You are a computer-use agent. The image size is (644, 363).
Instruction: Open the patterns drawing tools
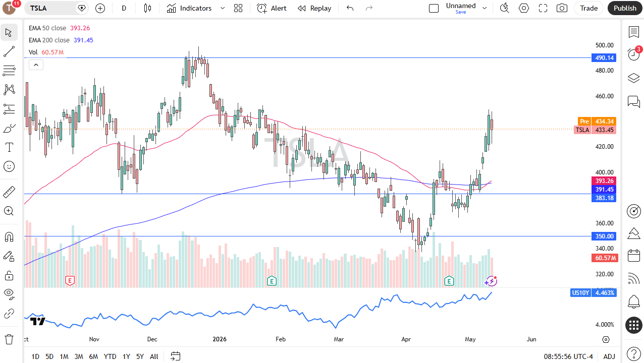tap(9, 90)
